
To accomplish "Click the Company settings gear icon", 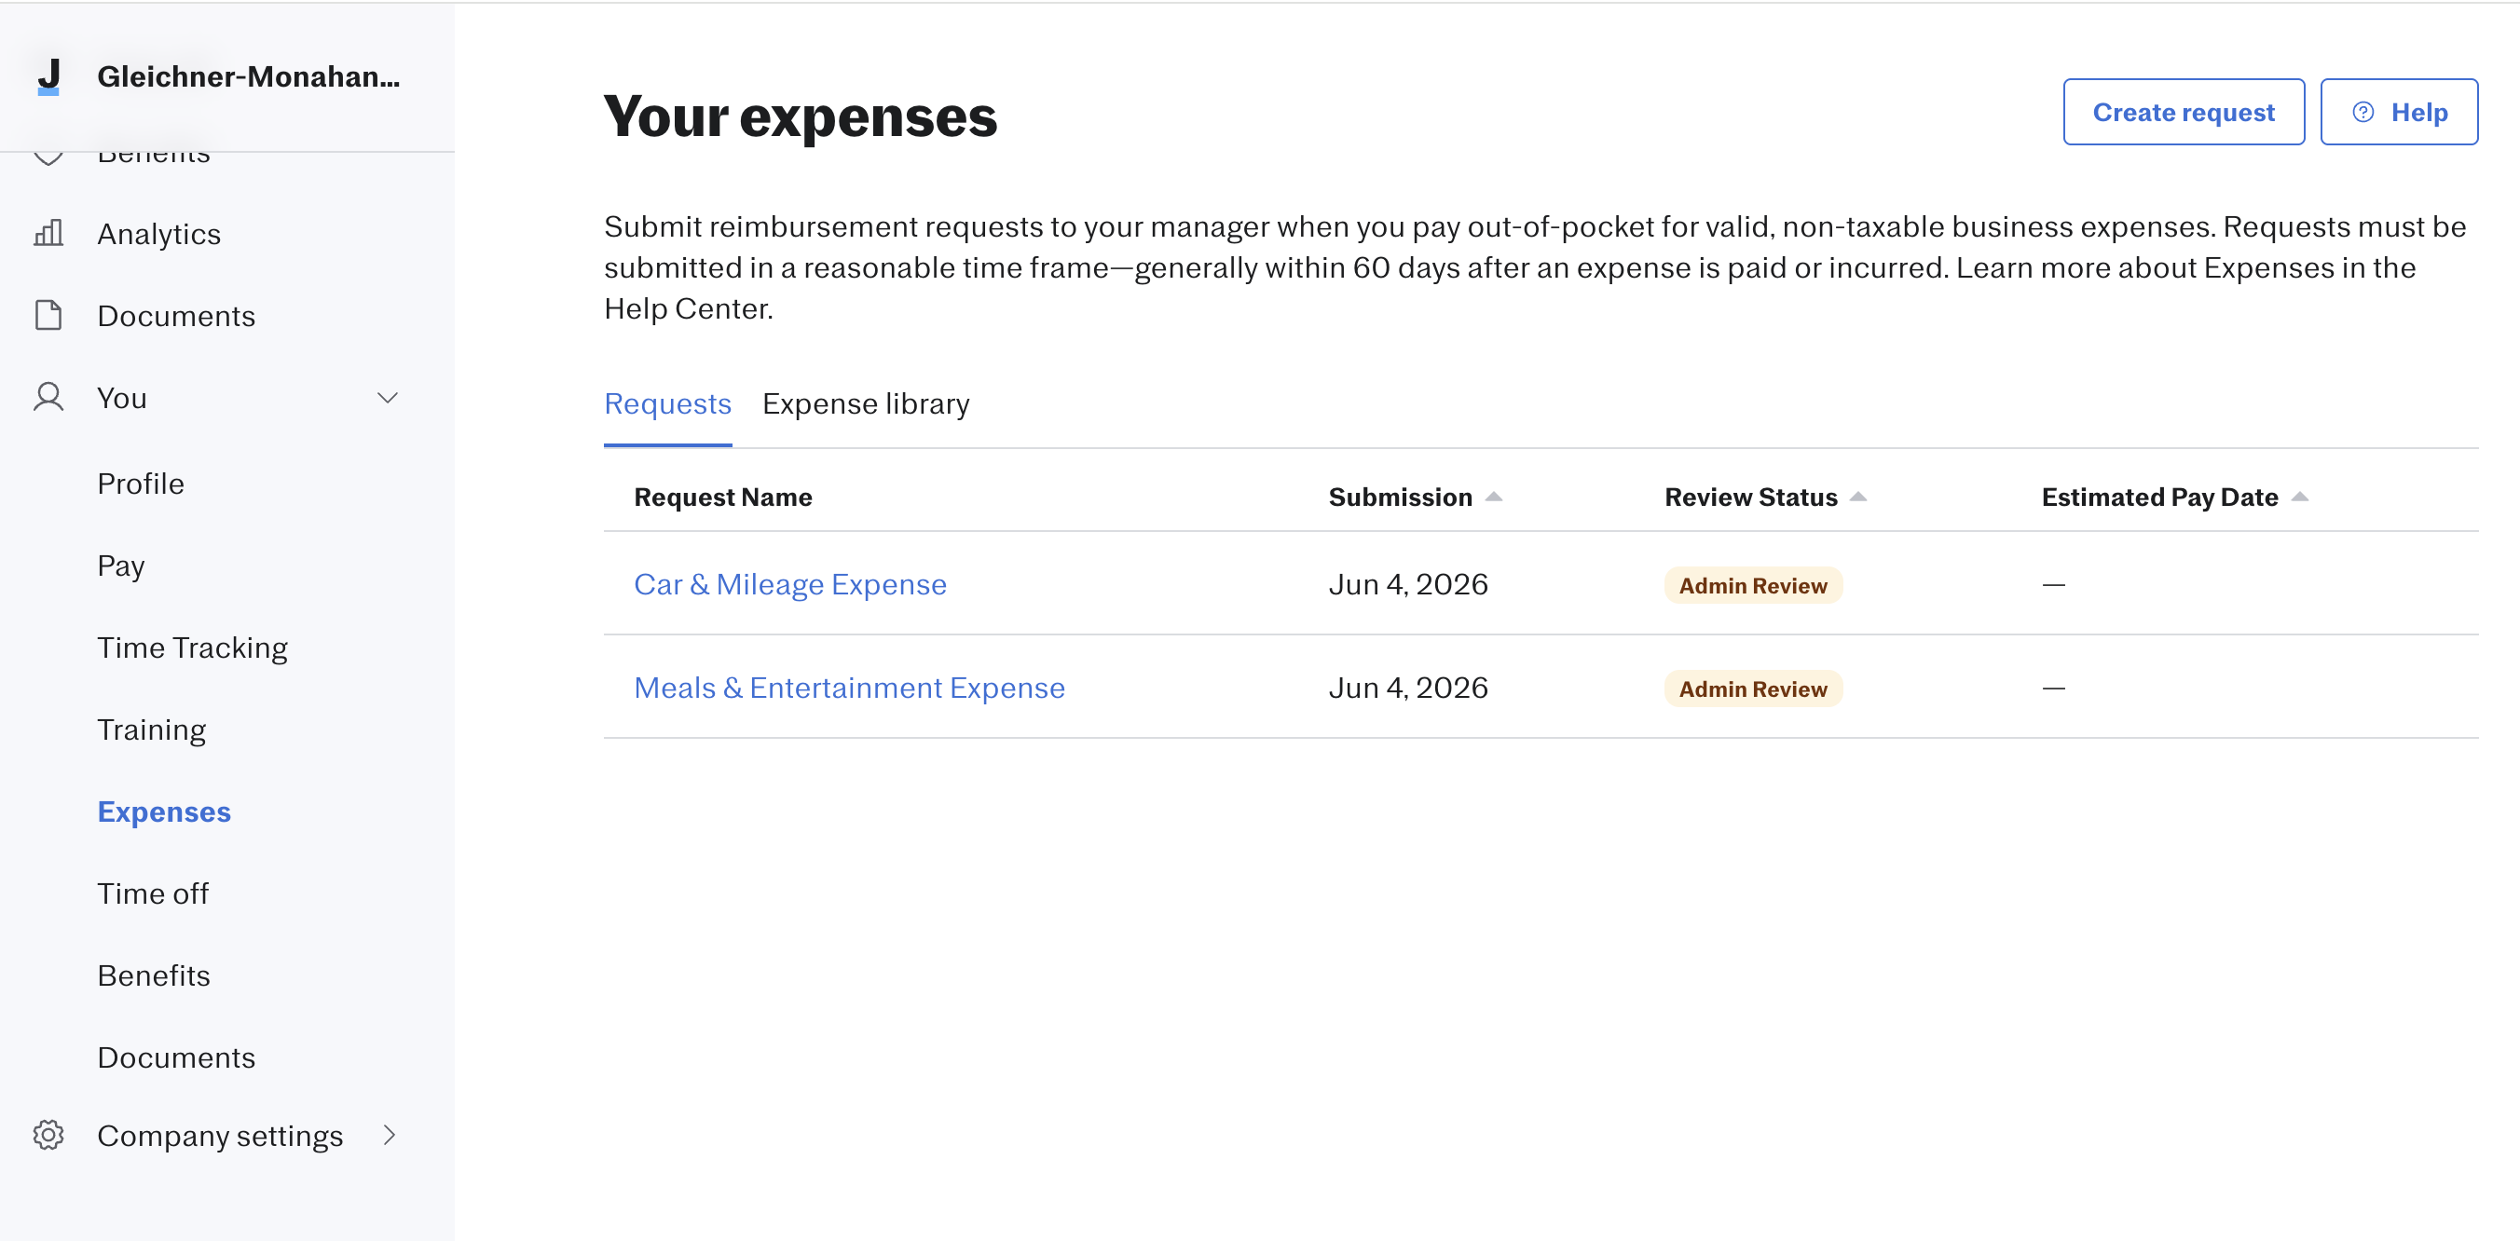I will 48,1135.
